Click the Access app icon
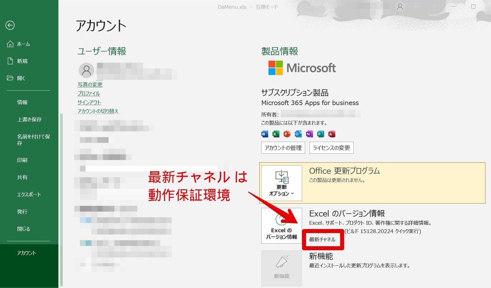Viewport: 491px width, 288px height. (332, 134)
